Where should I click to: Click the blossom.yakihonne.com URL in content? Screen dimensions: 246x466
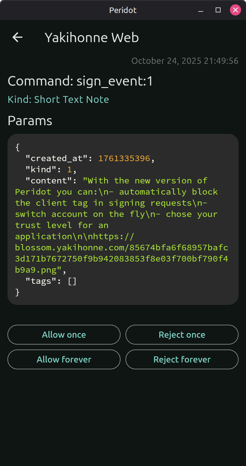coord(121,248)
